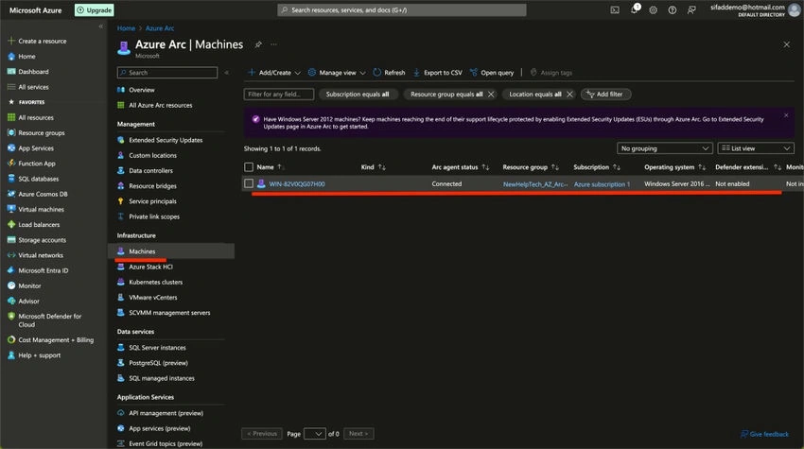Sort by Name column arrow
This screenshot has width=804, height=449.
[x=281, y=167]
